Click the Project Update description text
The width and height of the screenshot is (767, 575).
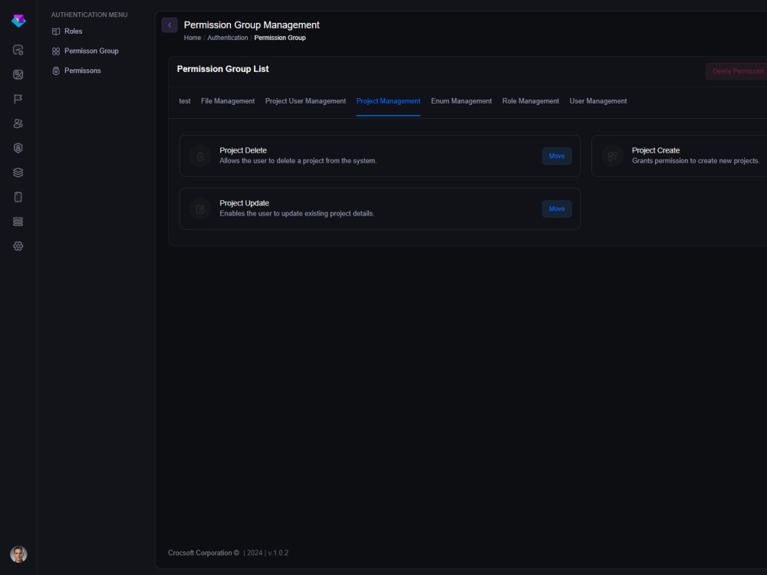[297, 214]
